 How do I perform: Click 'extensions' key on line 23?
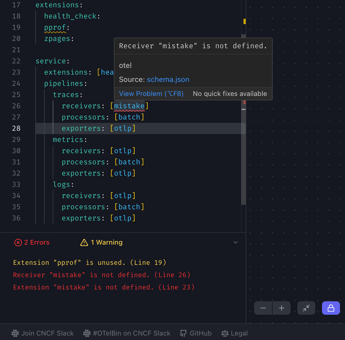tap(66, 72)
